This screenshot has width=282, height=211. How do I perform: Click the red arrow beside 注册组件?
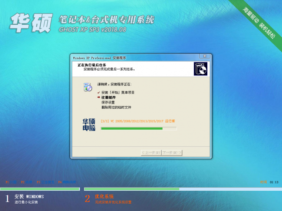[98, 97]
